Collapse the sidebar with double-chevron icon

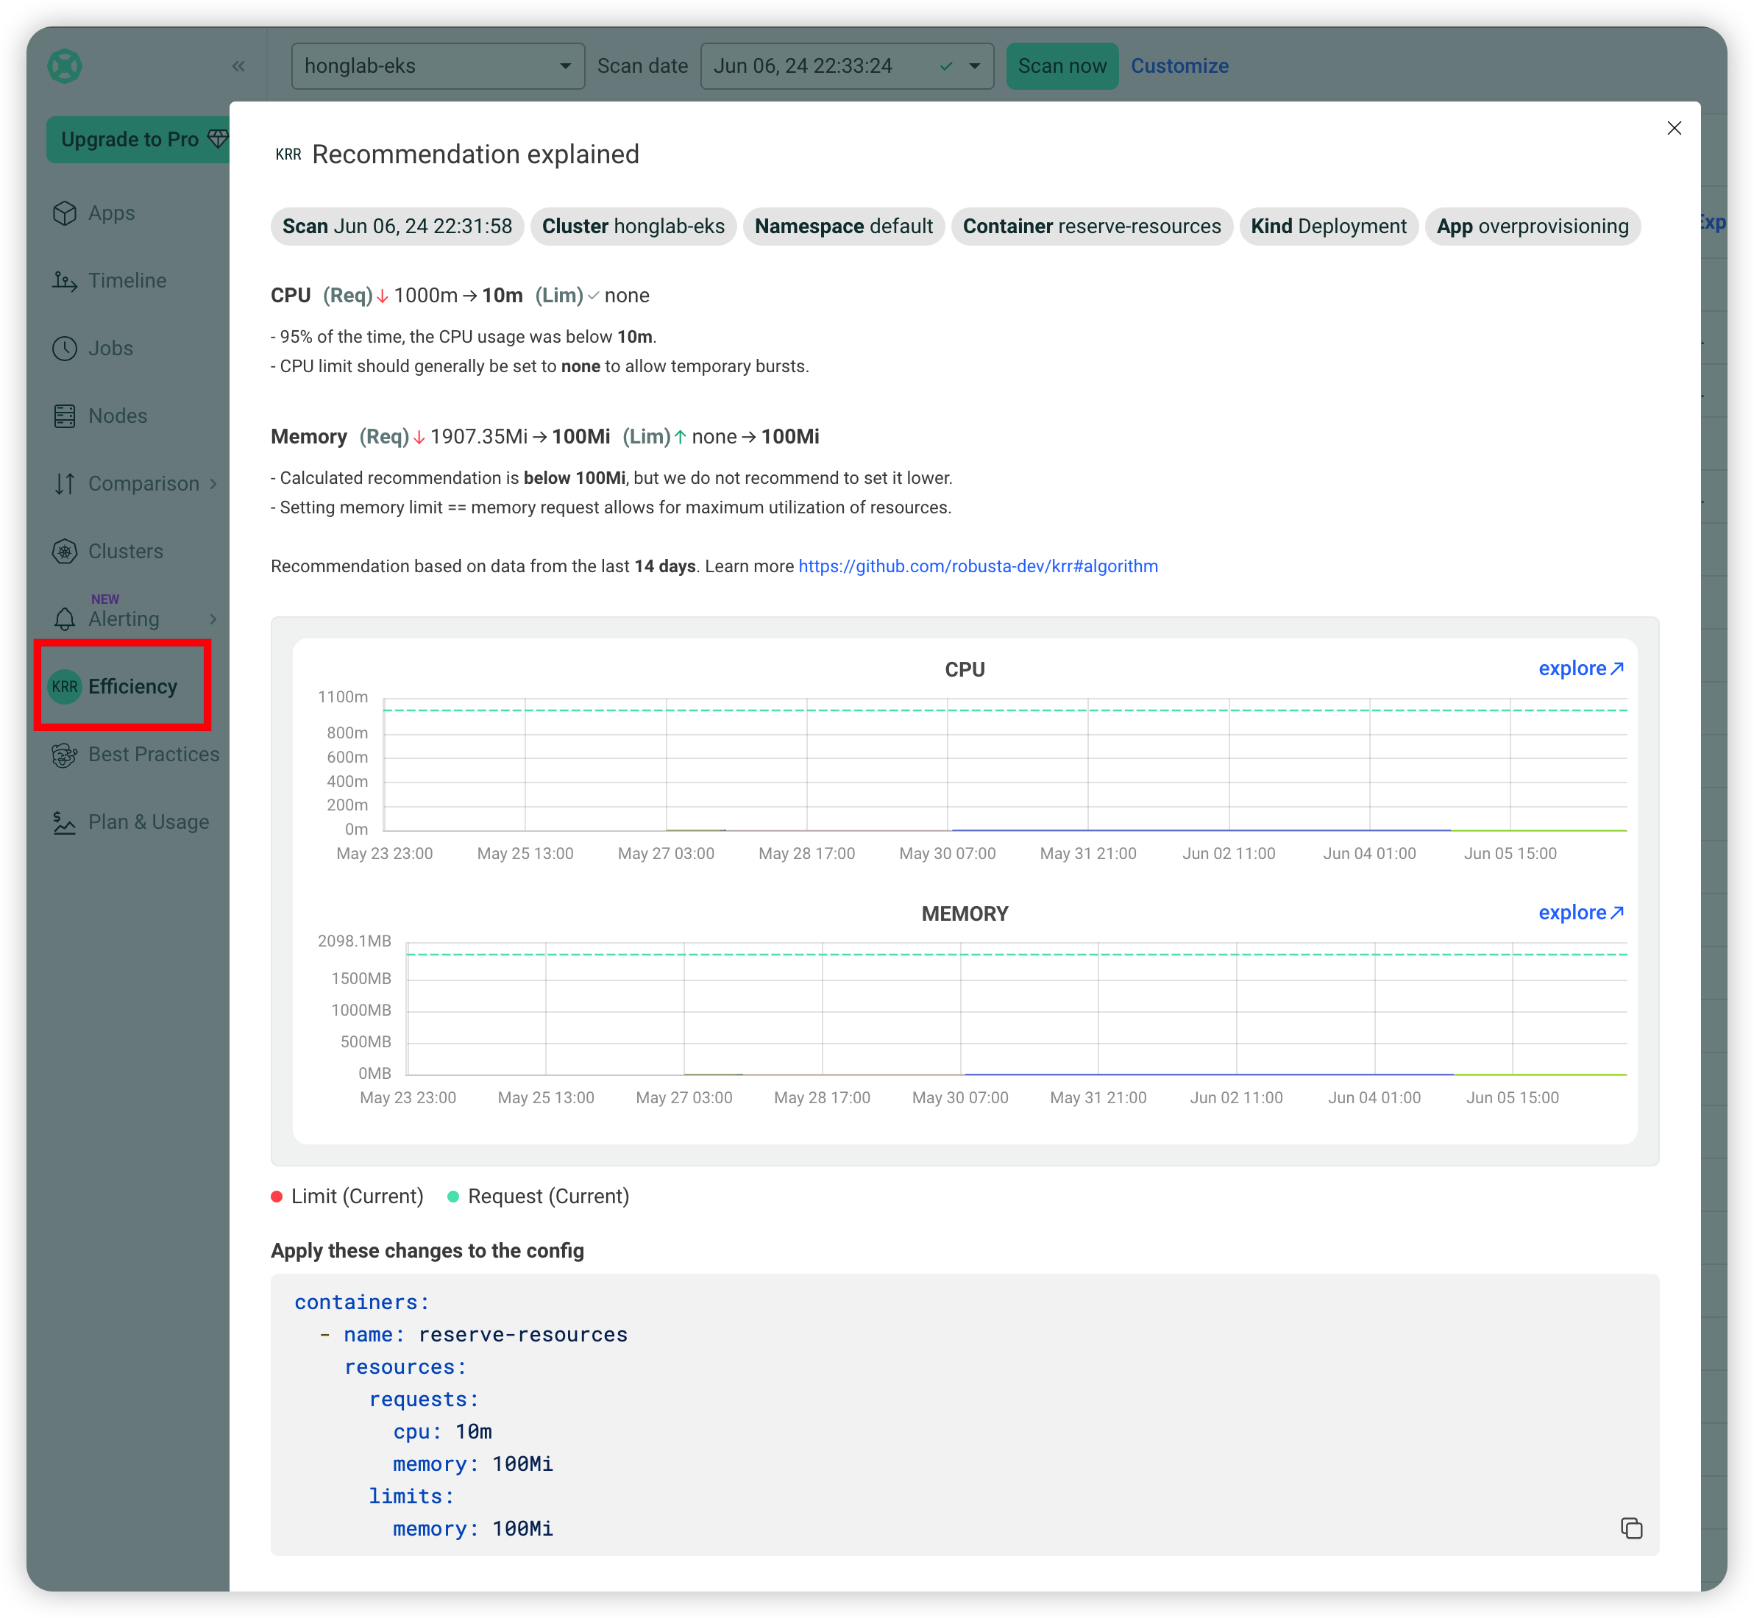point(238,66)
